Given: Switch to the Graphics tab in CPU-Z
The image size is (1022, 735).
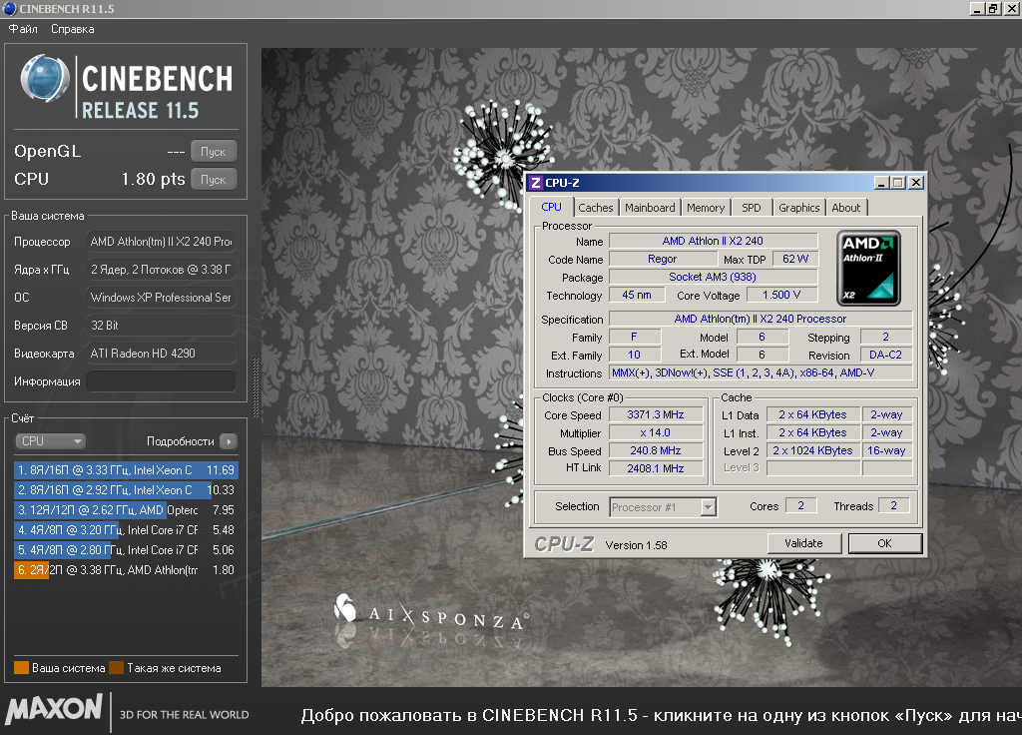Looking at the screenshot, I should pyautogui.click(x=799, y=208).
